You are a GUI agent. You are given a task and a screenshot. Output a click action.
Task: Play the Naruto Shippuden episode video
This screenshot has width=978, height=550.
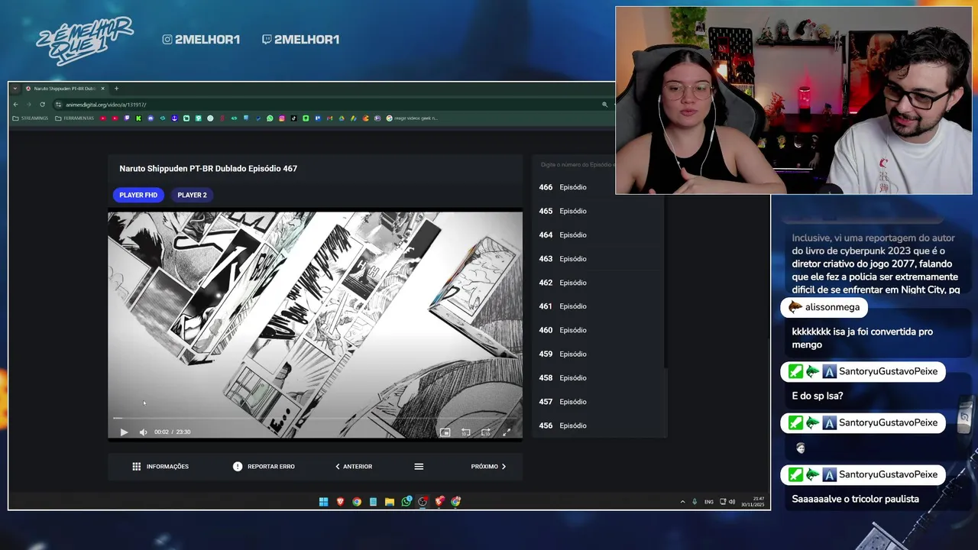[124, 432]
